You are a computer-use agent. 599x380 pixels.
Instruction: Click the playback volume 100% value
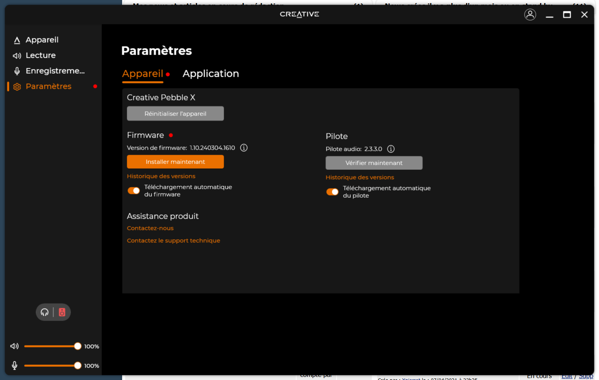pyautogui.click(x=91, y=346)
